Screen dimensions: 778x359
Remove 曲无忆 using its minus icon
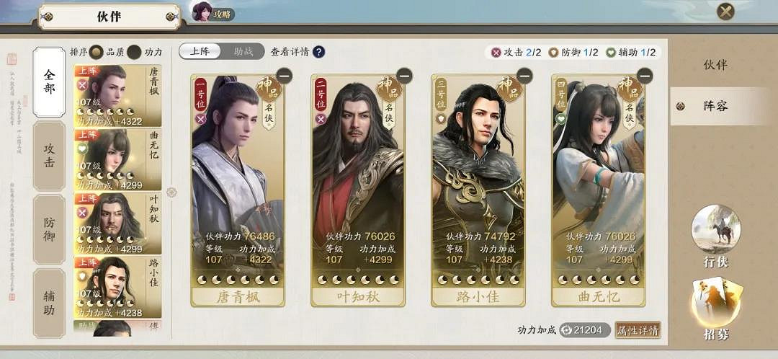tap(645, 76)
